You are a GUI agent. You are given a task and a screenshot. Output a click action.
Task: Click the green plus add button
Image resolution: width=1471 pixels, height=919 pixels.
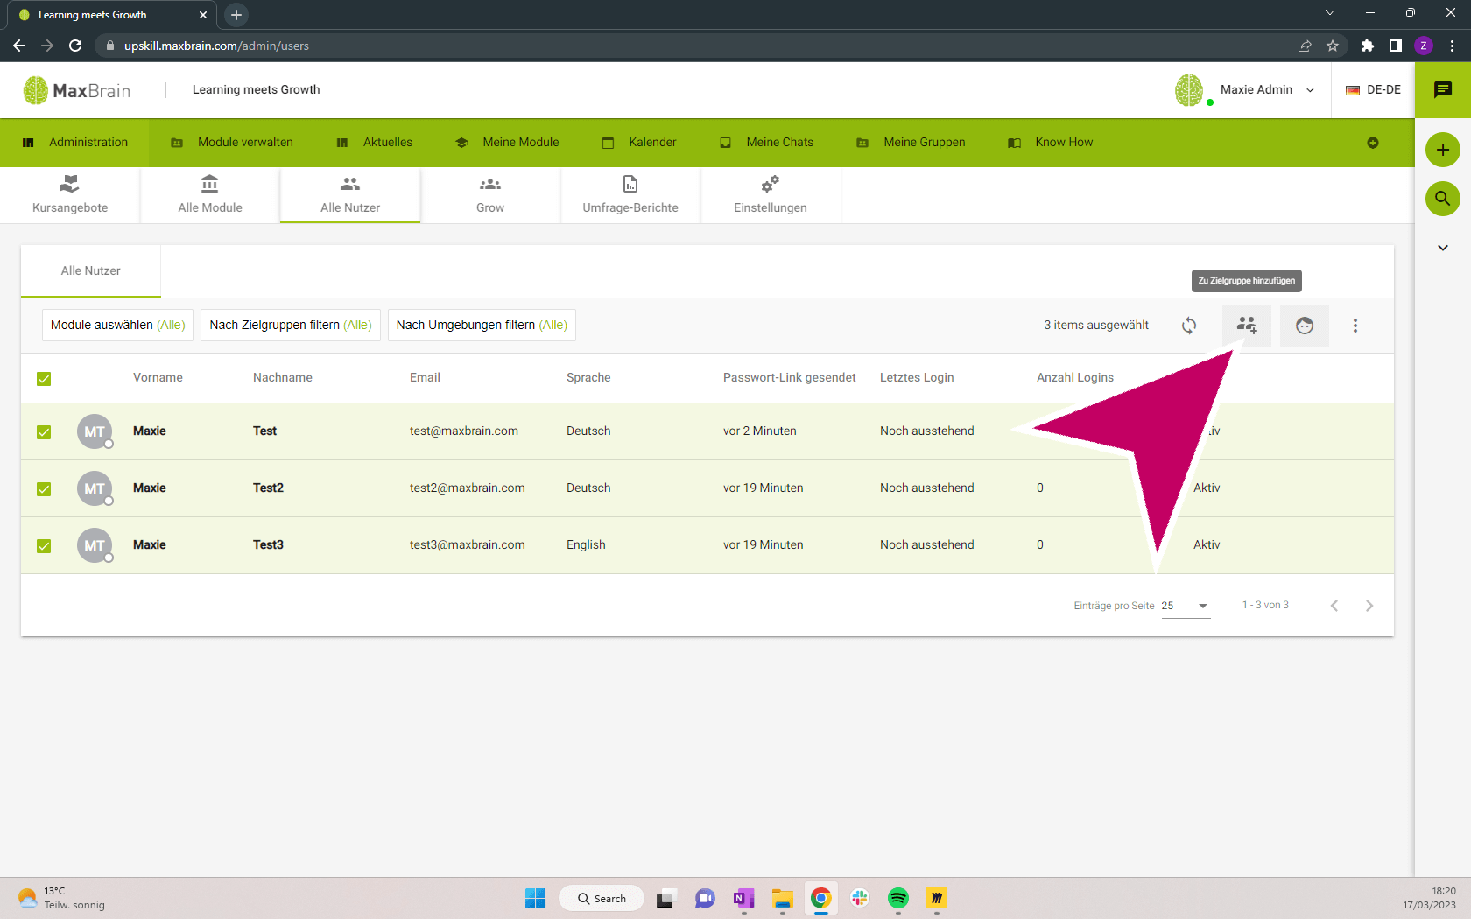1443,150
